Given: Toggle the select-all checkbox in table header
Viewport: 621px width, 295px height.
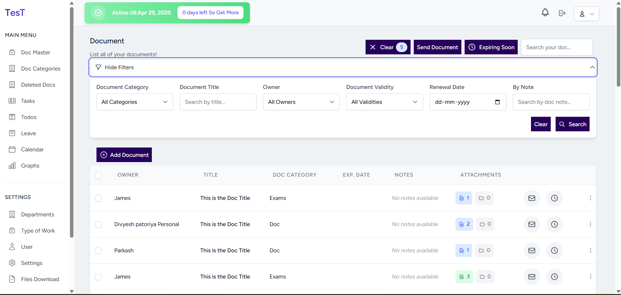Looking at the screenshot, I should 98,175.
